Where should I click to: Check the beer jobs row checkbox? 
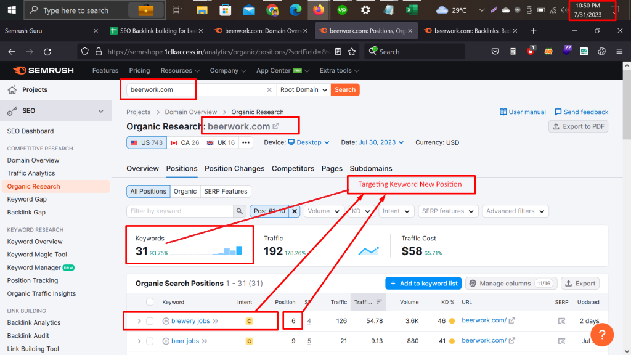click(150, 341)
